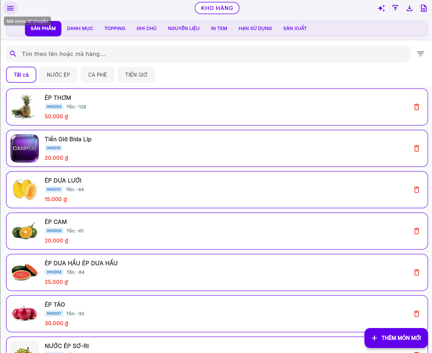Go to the NGUYÊN LIỆU tab
432x353 pixels.
pos(184,29)
